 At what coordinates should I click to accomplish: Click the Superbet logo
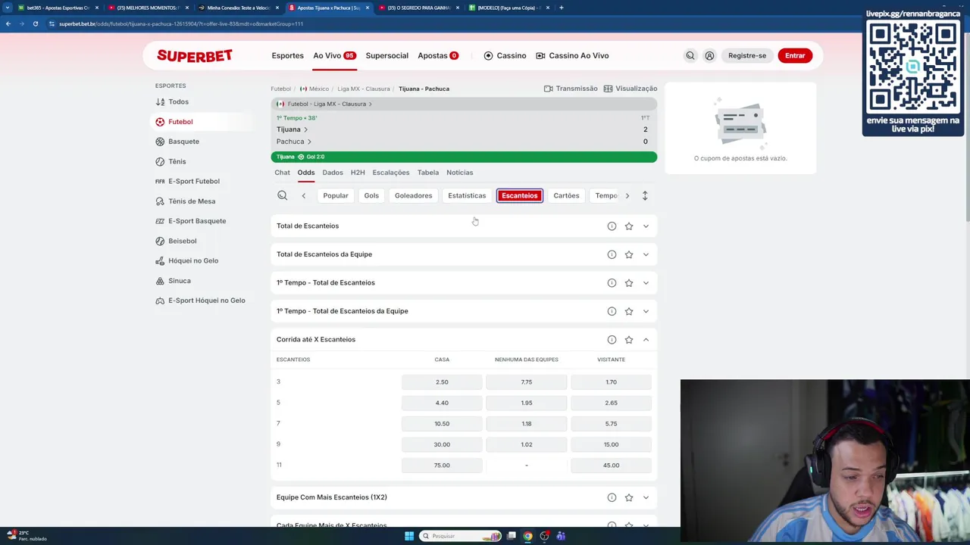click(x=195, y=55)
